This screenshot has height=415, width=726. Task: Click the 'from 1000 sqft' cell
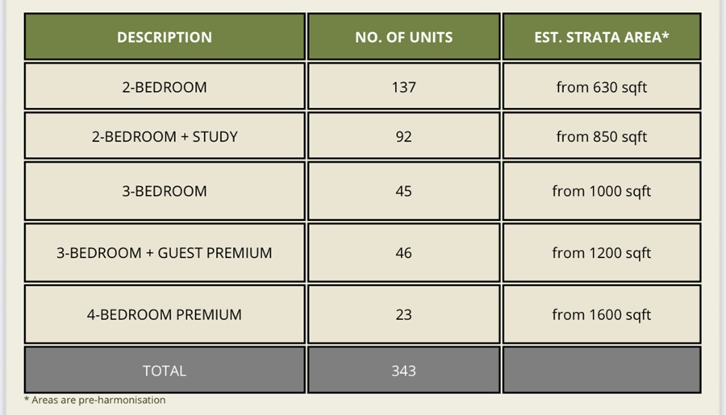(x=601, y=191)
